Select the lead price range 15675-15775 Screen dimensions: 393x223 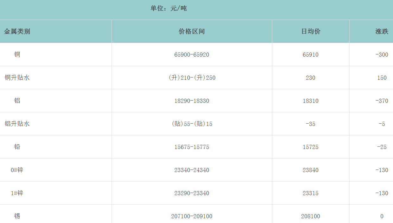[192, 147]
